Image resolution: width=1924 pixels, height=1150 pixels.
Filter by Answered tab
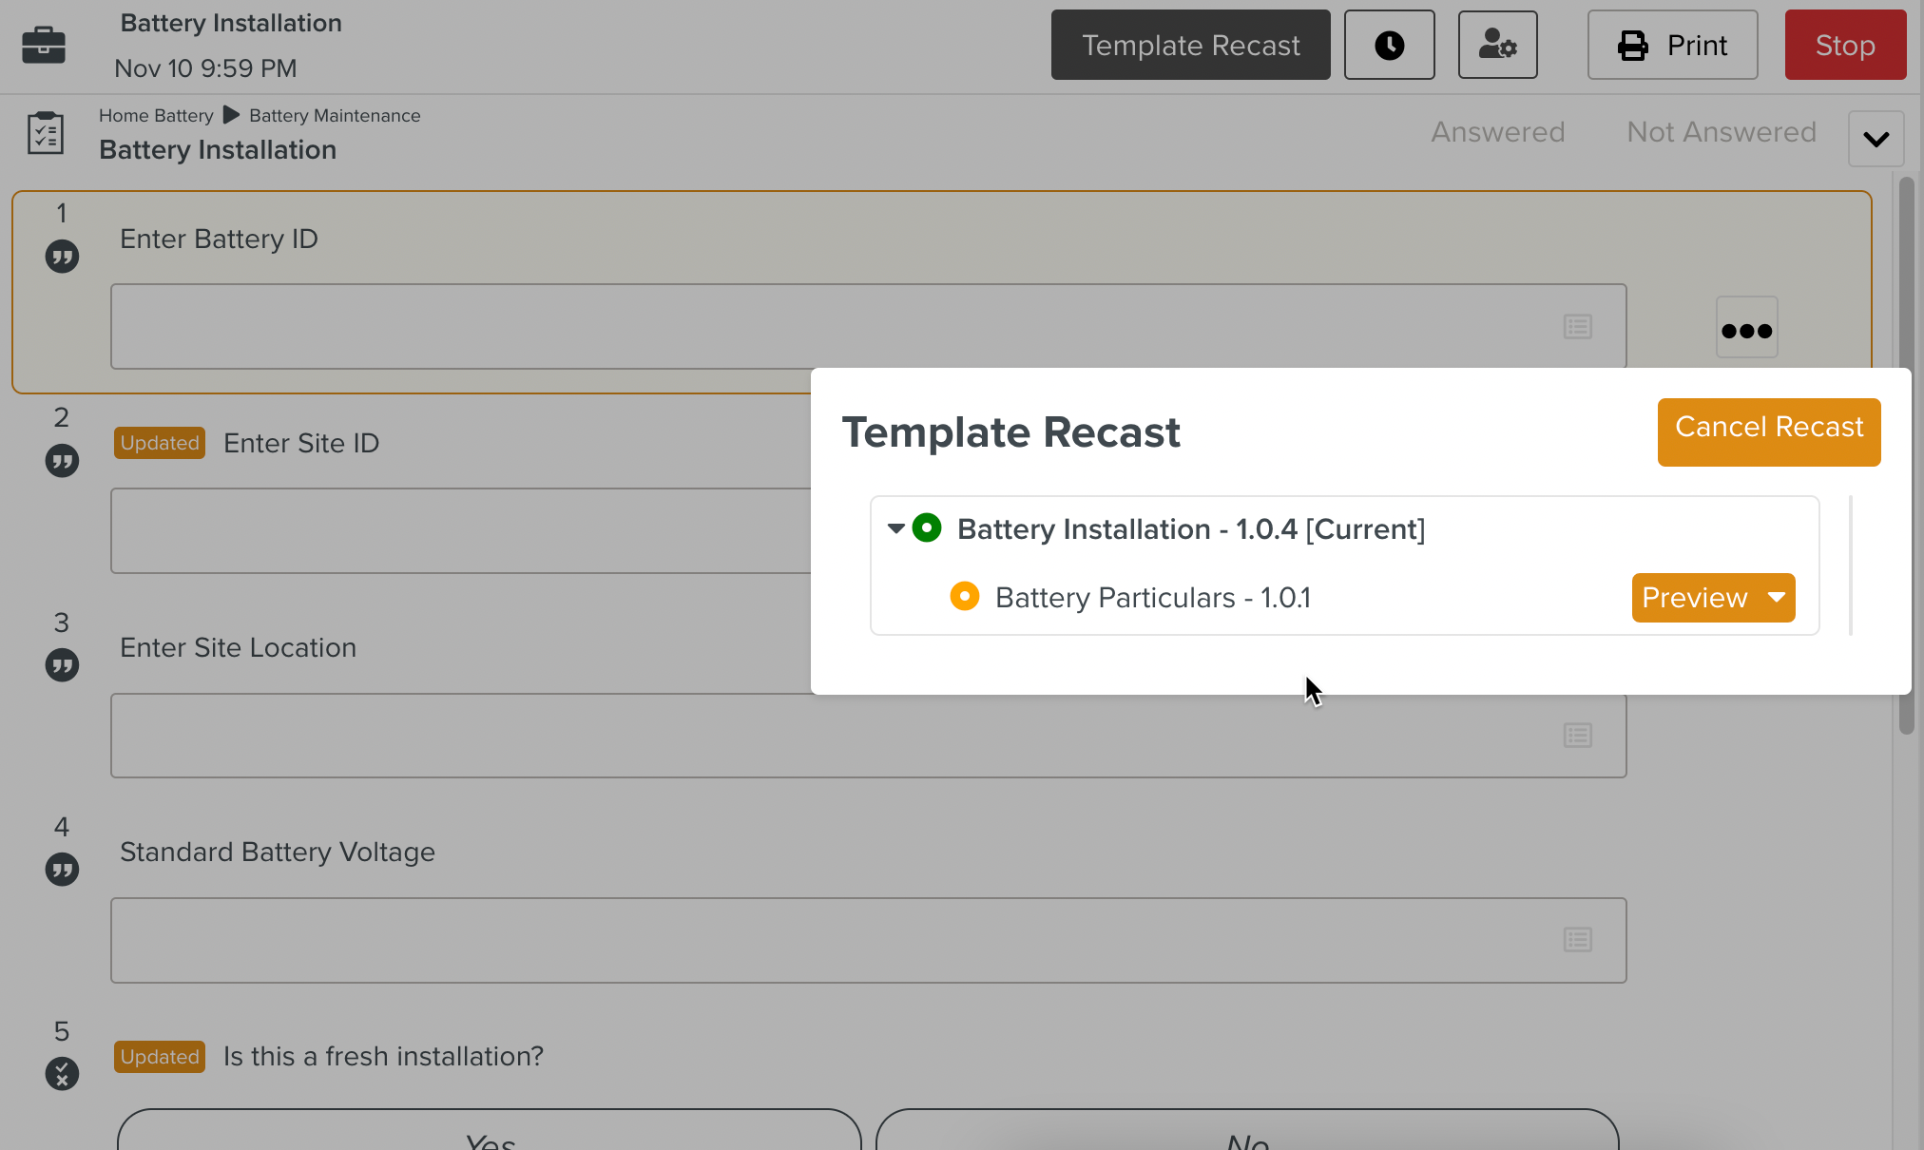pyautogui.click(x=1497, y=132)
